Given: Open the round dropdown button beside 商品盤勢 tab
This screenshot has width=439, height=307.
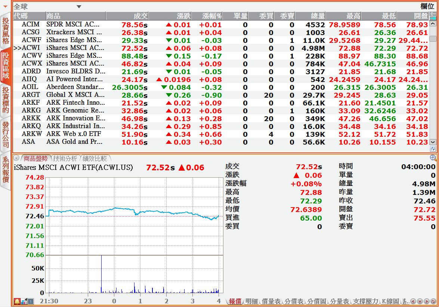Looking at the screenshot, I should click(16, 158).
